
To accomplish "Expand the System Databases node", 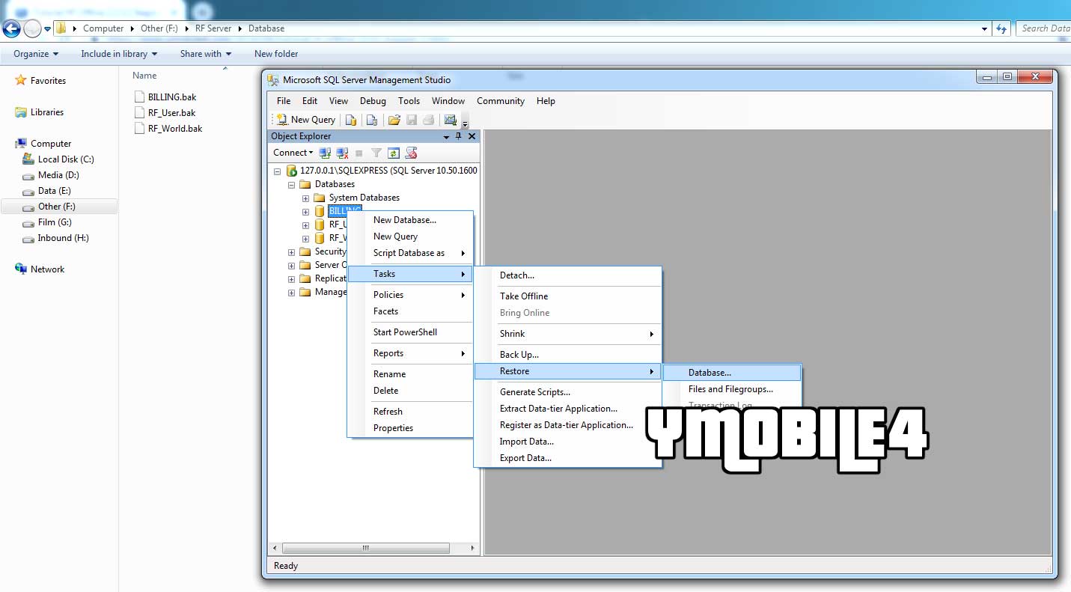I will pyautogui.click(x=305, y=198).
